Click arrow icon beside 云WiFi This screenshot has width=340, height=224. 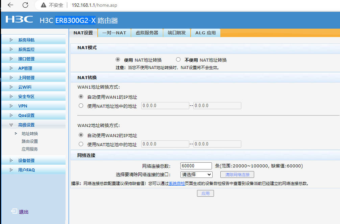pyautogui.click(x=11, y=87)
